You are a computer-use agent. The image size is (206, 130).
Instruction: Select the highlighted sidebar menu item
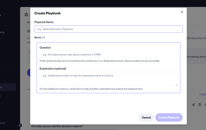[8, 87]
